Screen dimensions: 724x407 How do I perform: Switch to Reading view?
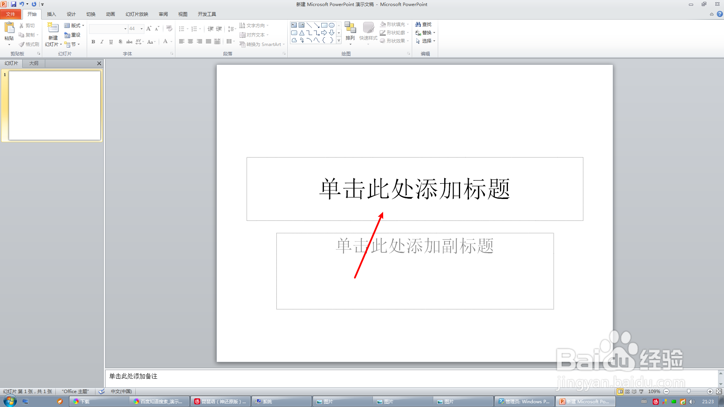pyautogui.click(x=634, y=392)
